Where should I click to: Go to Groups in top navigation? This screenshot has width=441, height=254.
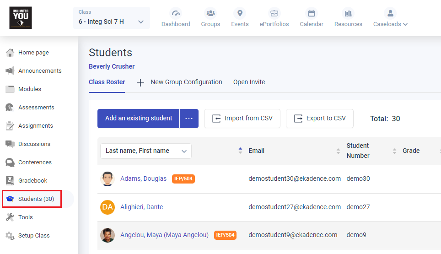click(210, 24)
